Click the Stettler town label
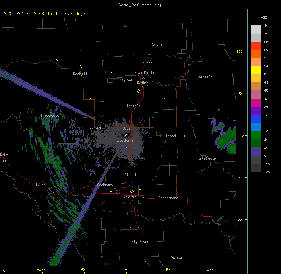This screenshot has height=274, width=281. [207, 77]
